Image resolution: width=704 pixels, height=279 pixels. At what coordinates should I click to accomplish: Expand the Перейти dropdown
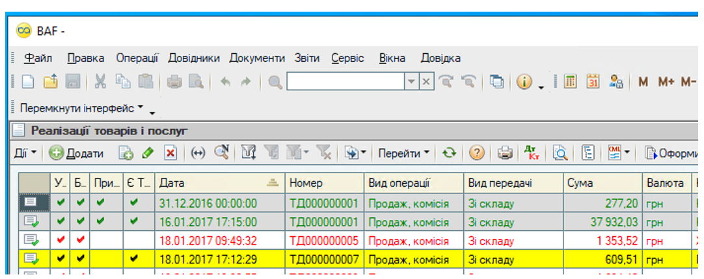(403, 153)
